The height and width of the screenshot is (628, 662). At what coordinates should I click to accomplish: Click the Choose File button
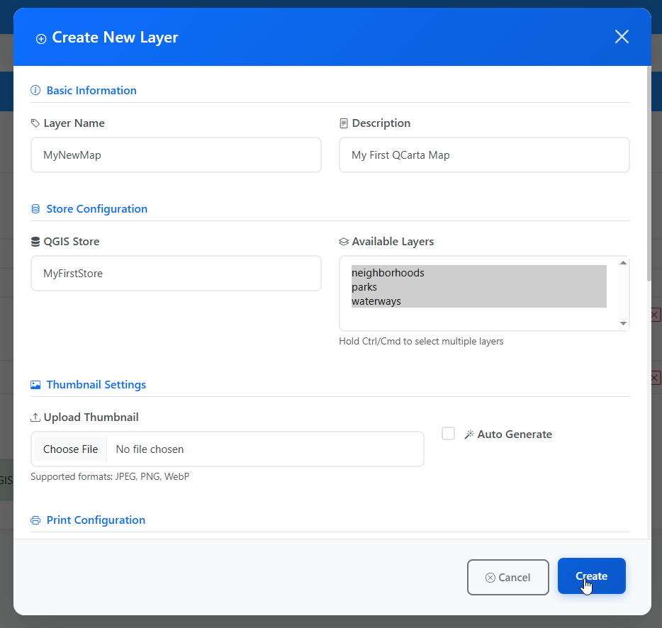point(70,449)
